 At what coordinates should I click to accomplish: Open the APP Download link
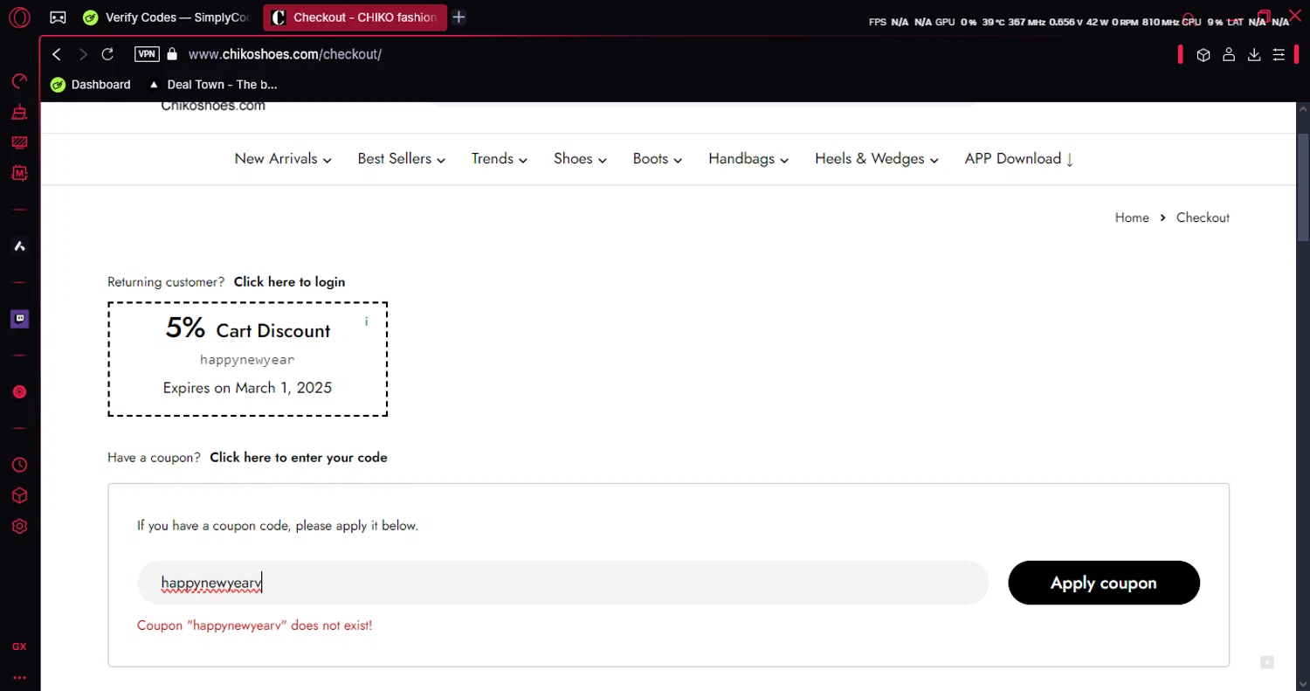(1019, 159)
